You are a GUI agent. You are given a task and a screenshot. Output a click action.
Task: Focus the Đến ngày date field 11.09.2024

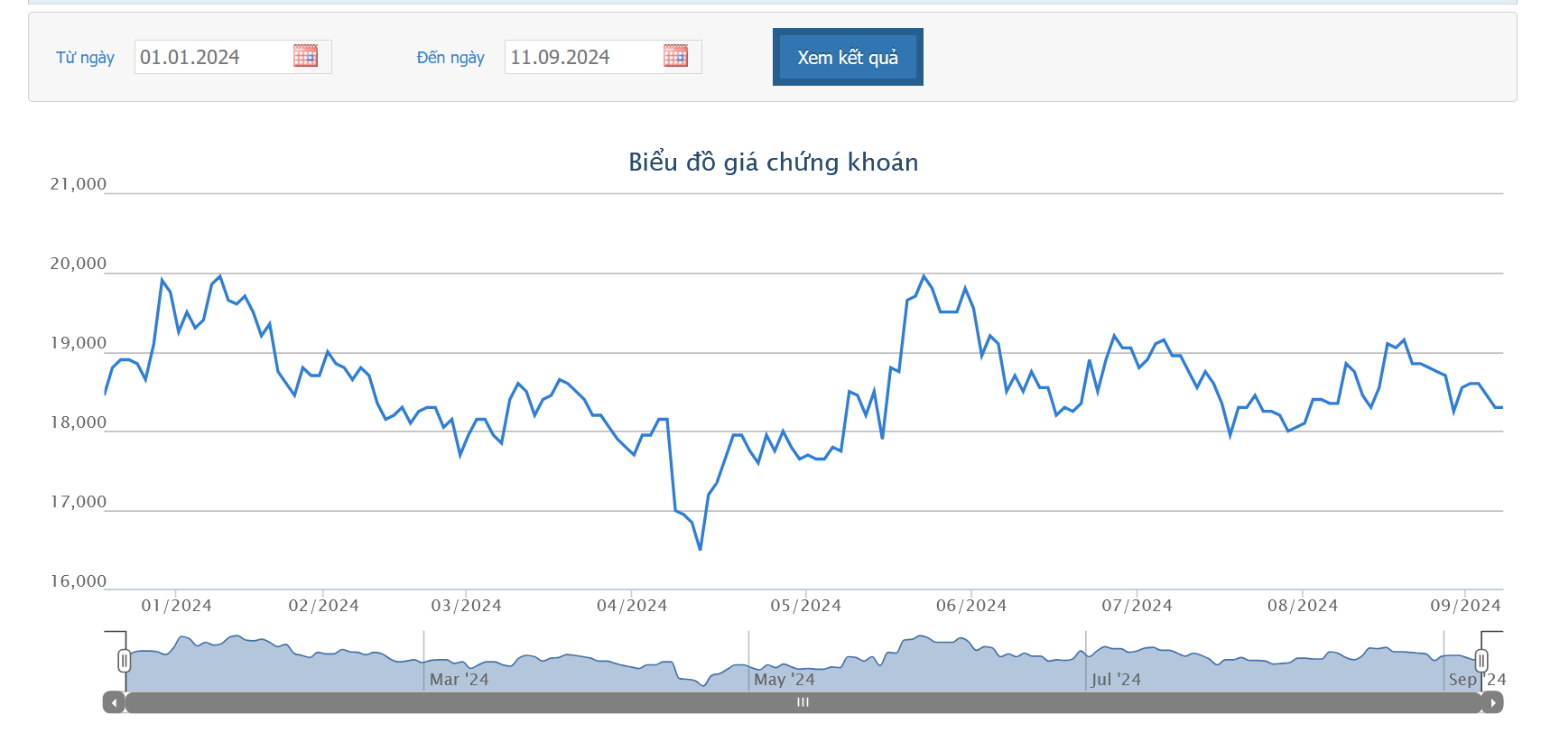click(x=603, y=57)
